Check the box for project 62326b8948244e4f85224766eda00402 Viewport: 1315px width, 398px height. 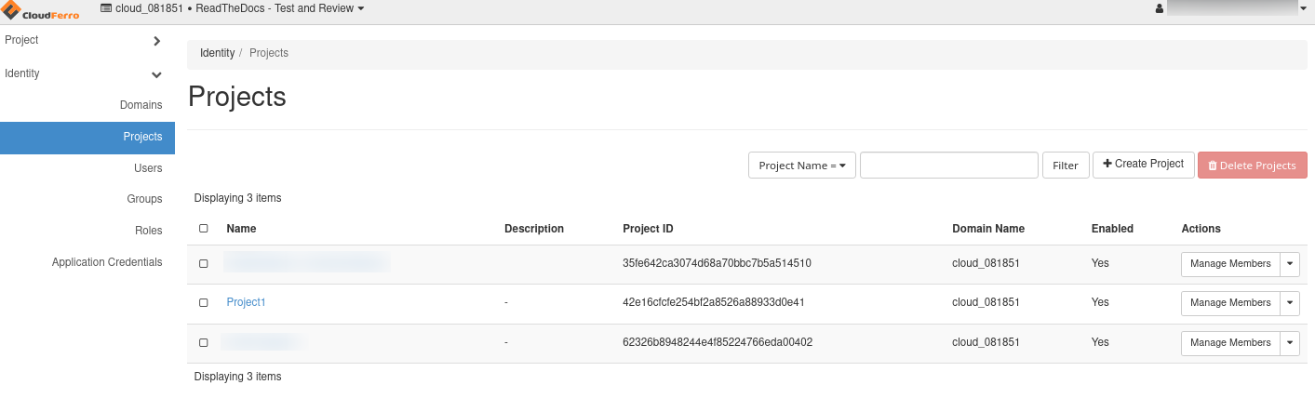pyautogui.click(x=204, y=343)
